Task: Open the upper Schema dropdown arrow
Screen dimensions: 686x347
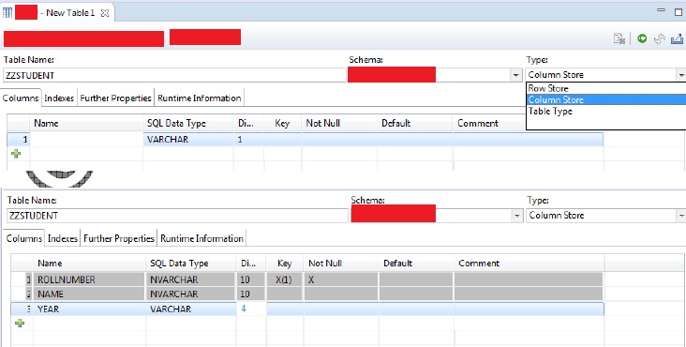Action: click(516, 75)
